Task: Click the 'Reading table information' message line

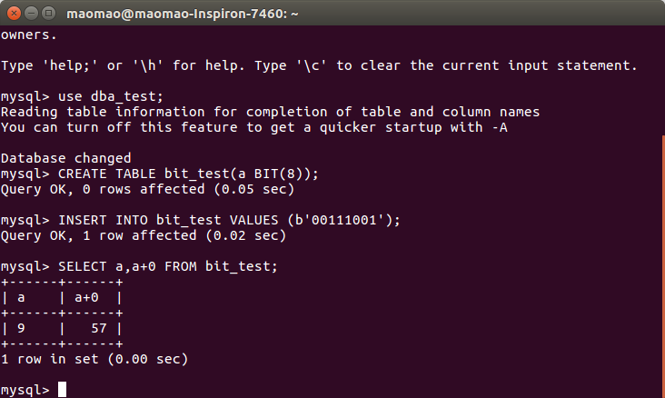Action: [x=271, y=112]
